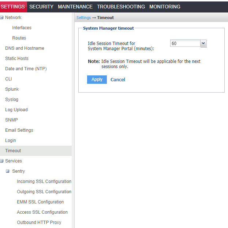
Task: Go to the TROUBLESHOOTING tab
Action: [121, 7]
